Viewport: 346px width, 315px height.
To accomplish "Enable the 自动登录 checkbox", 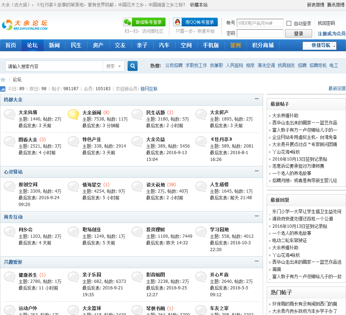I will [289, 23].
